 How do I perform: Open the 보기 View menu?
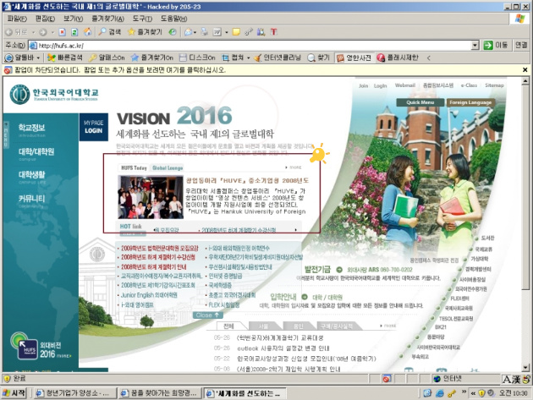73,19
